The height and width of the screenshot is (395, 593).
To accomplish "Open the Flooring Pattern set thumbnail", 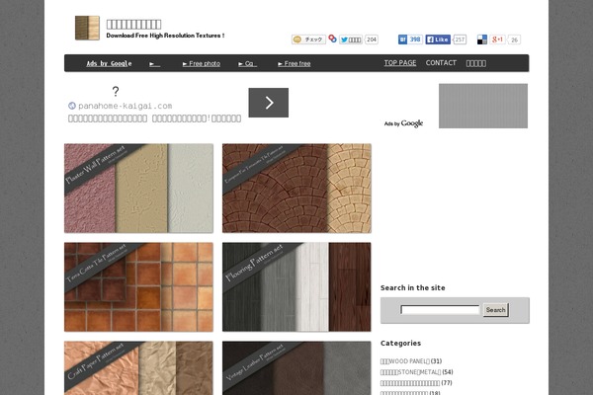I will (296, 287).
